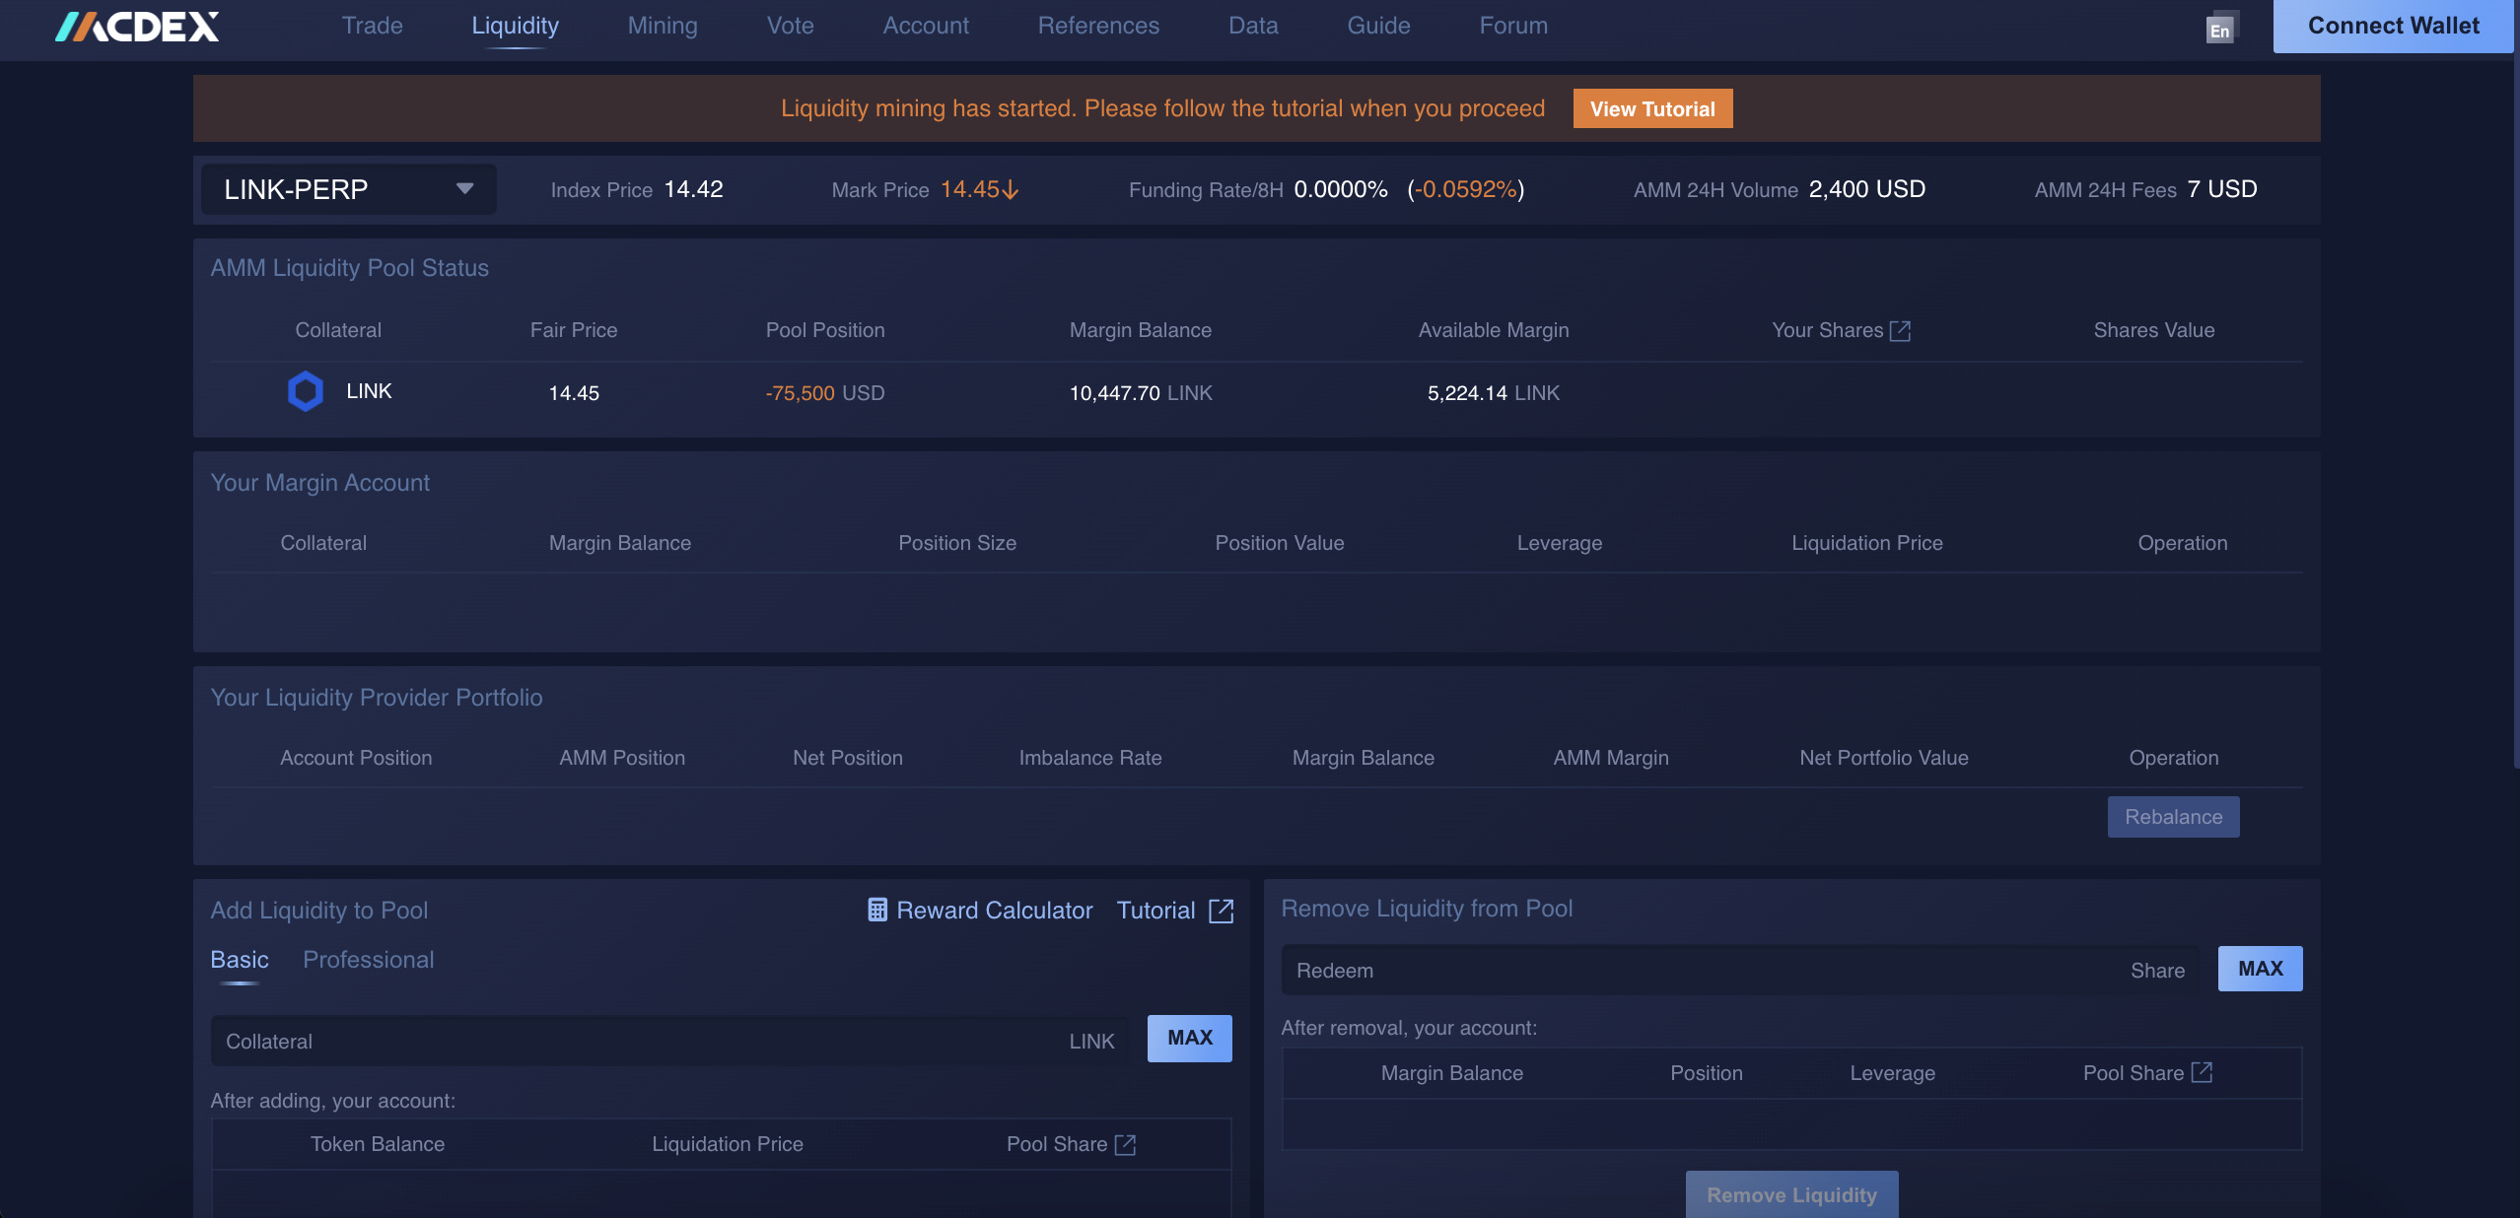
Task: Focus the Redeem Share input field
Action: 1741,970
